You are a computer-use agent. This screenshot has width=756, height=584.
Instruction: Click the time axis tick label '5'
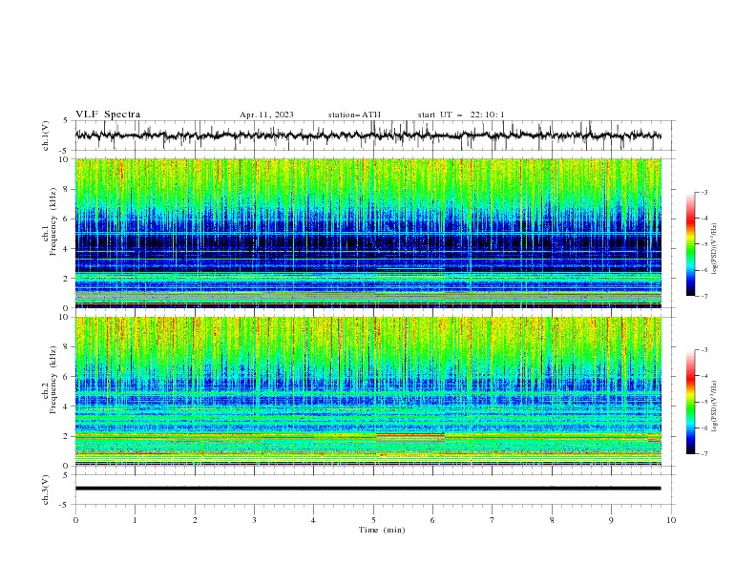point(373,520)
